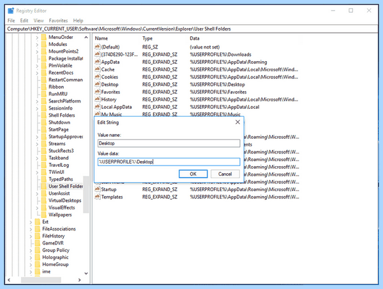This screenshot has height=289, width=383.
Task: Click the Ribbon folder icon
Action: pyautogui.click(x=43, y=87)
